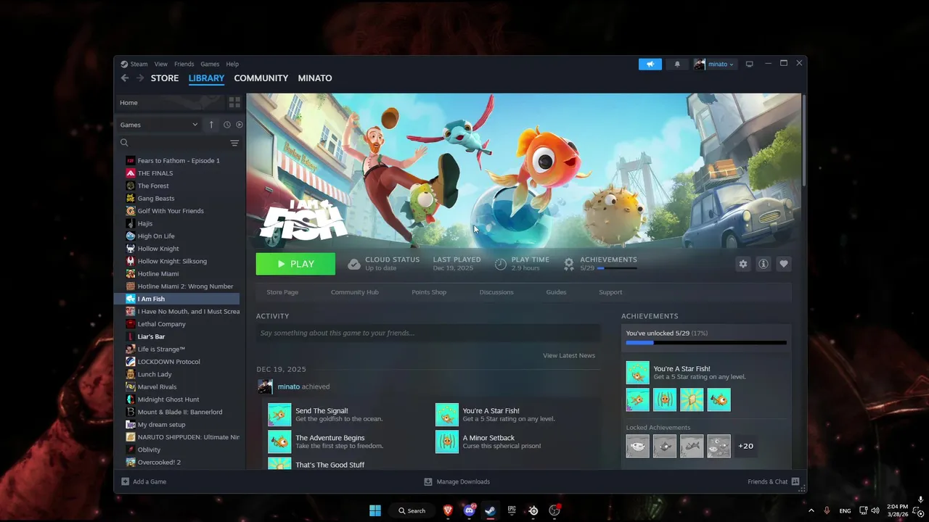Image resolution: width=929 pixels, height=522 pixels.
Task: Open Brave browser from the taskbar
Action: coord(448,510)
